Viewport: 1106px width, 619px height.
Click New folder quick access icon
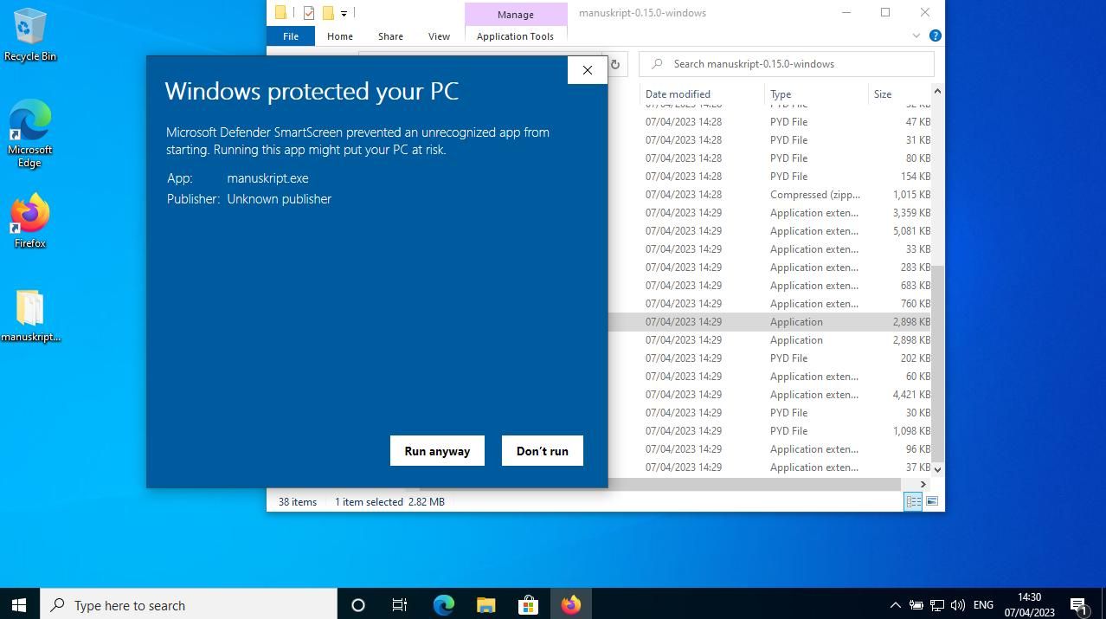pyautogui.click(x=328, y=13)
